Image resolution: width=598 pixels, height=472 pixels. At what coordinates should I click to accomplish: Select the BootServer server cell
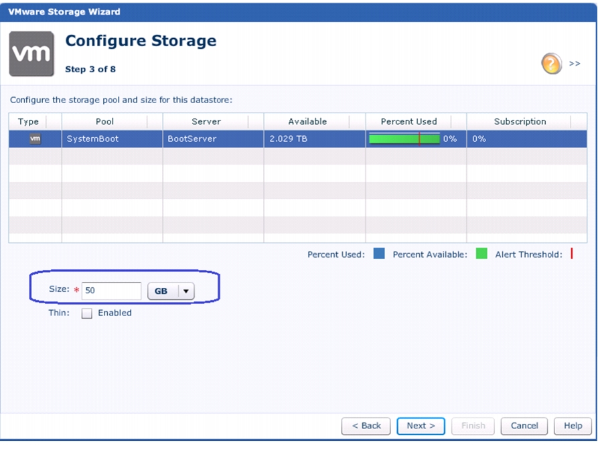click(213, 139)
